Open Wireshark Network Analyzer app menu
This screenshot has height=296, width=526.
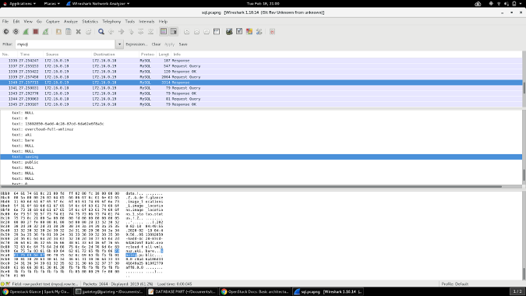(x=97, y=4)
